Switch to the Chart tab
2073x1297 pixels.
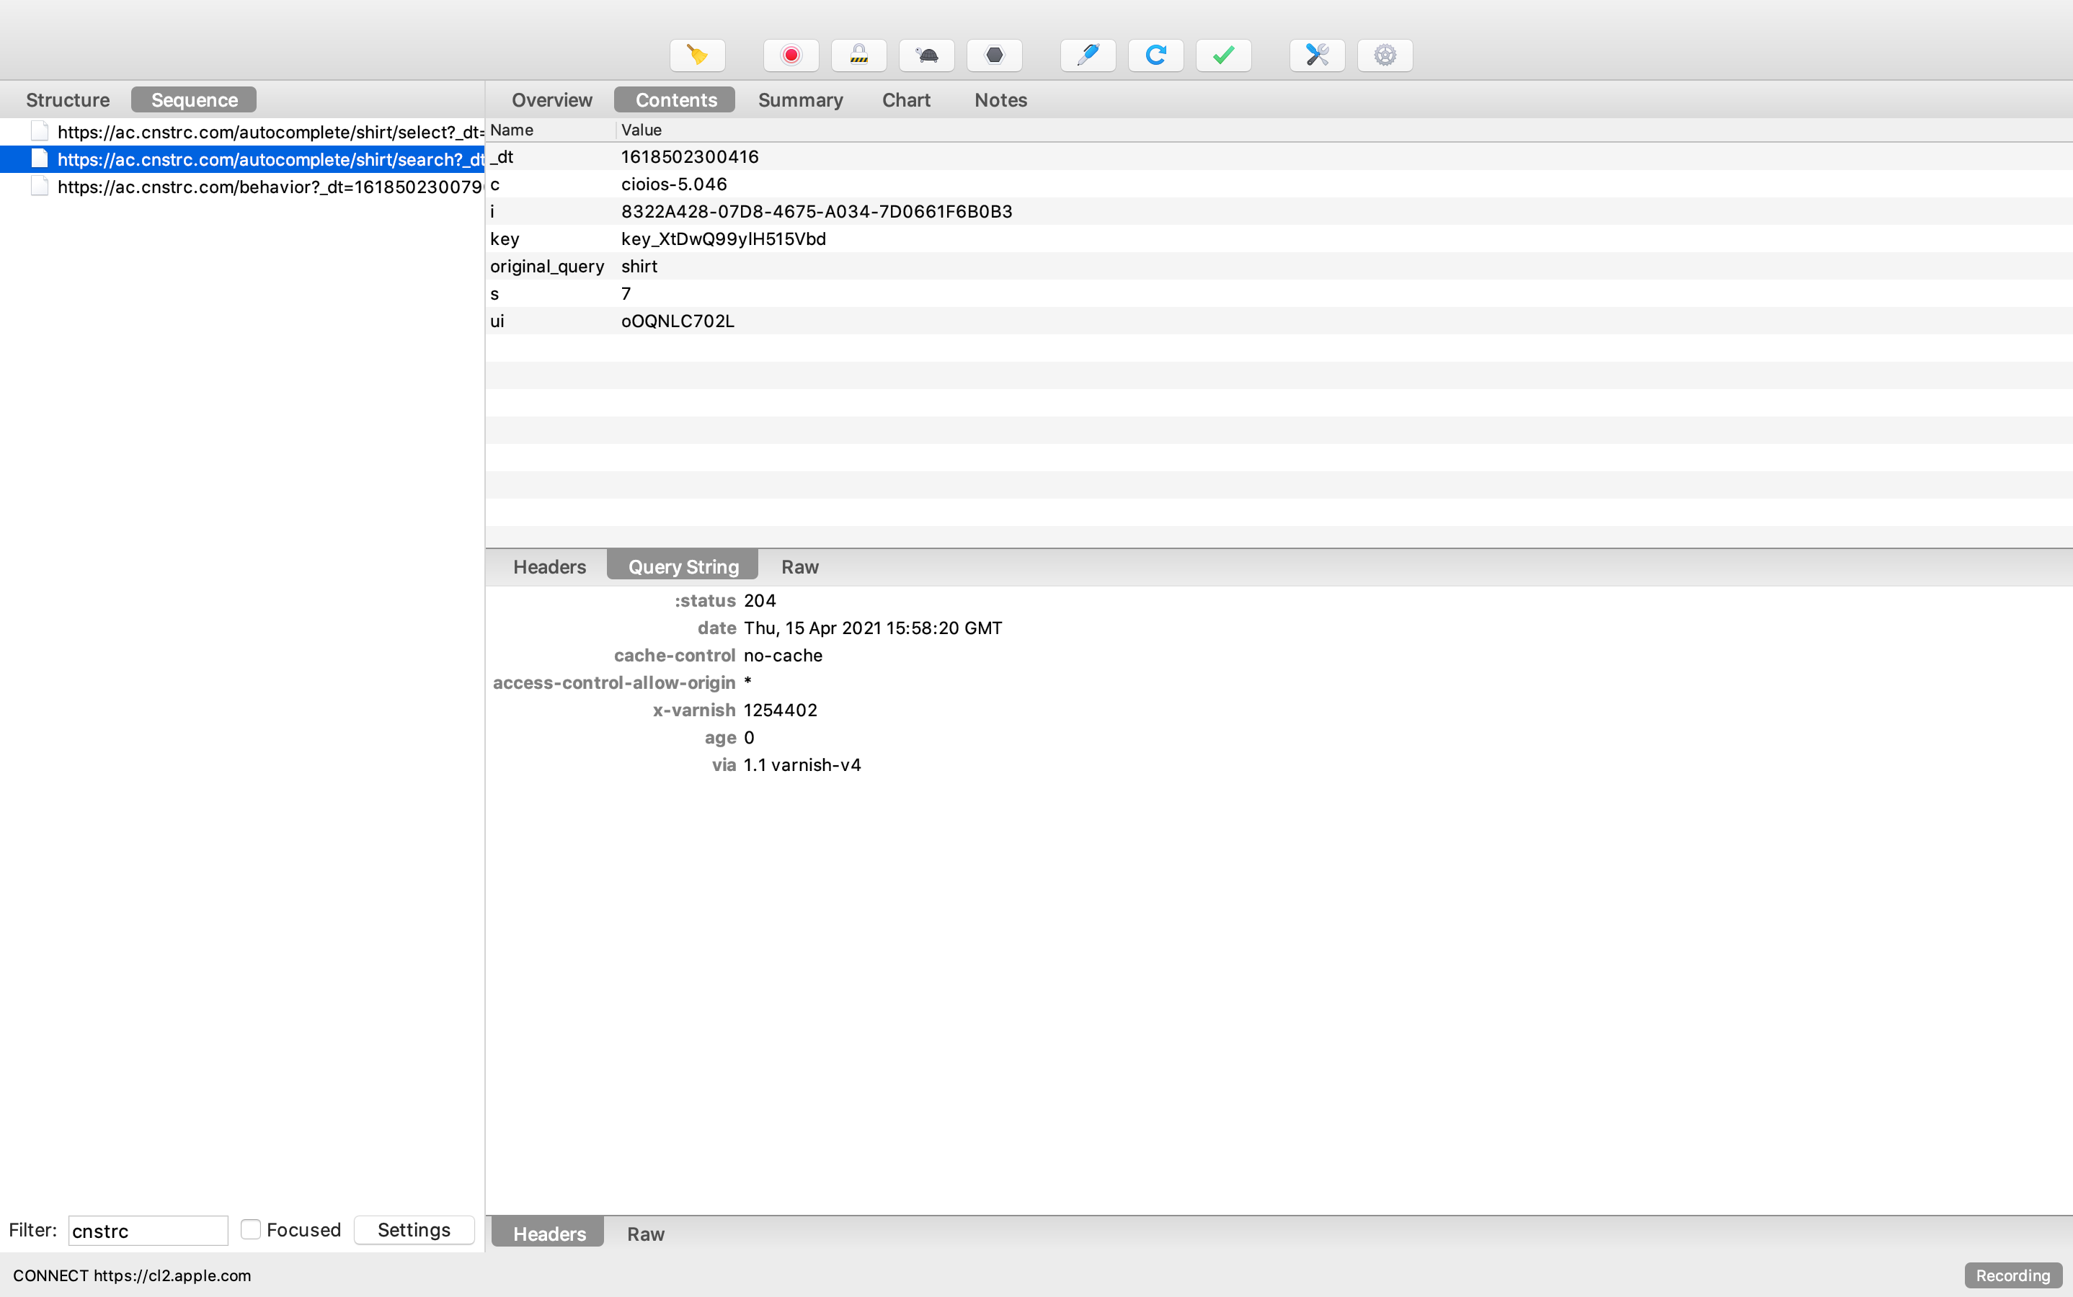[905, 100]
